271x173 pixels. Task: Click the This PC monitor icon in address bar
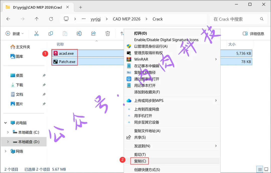66,19
